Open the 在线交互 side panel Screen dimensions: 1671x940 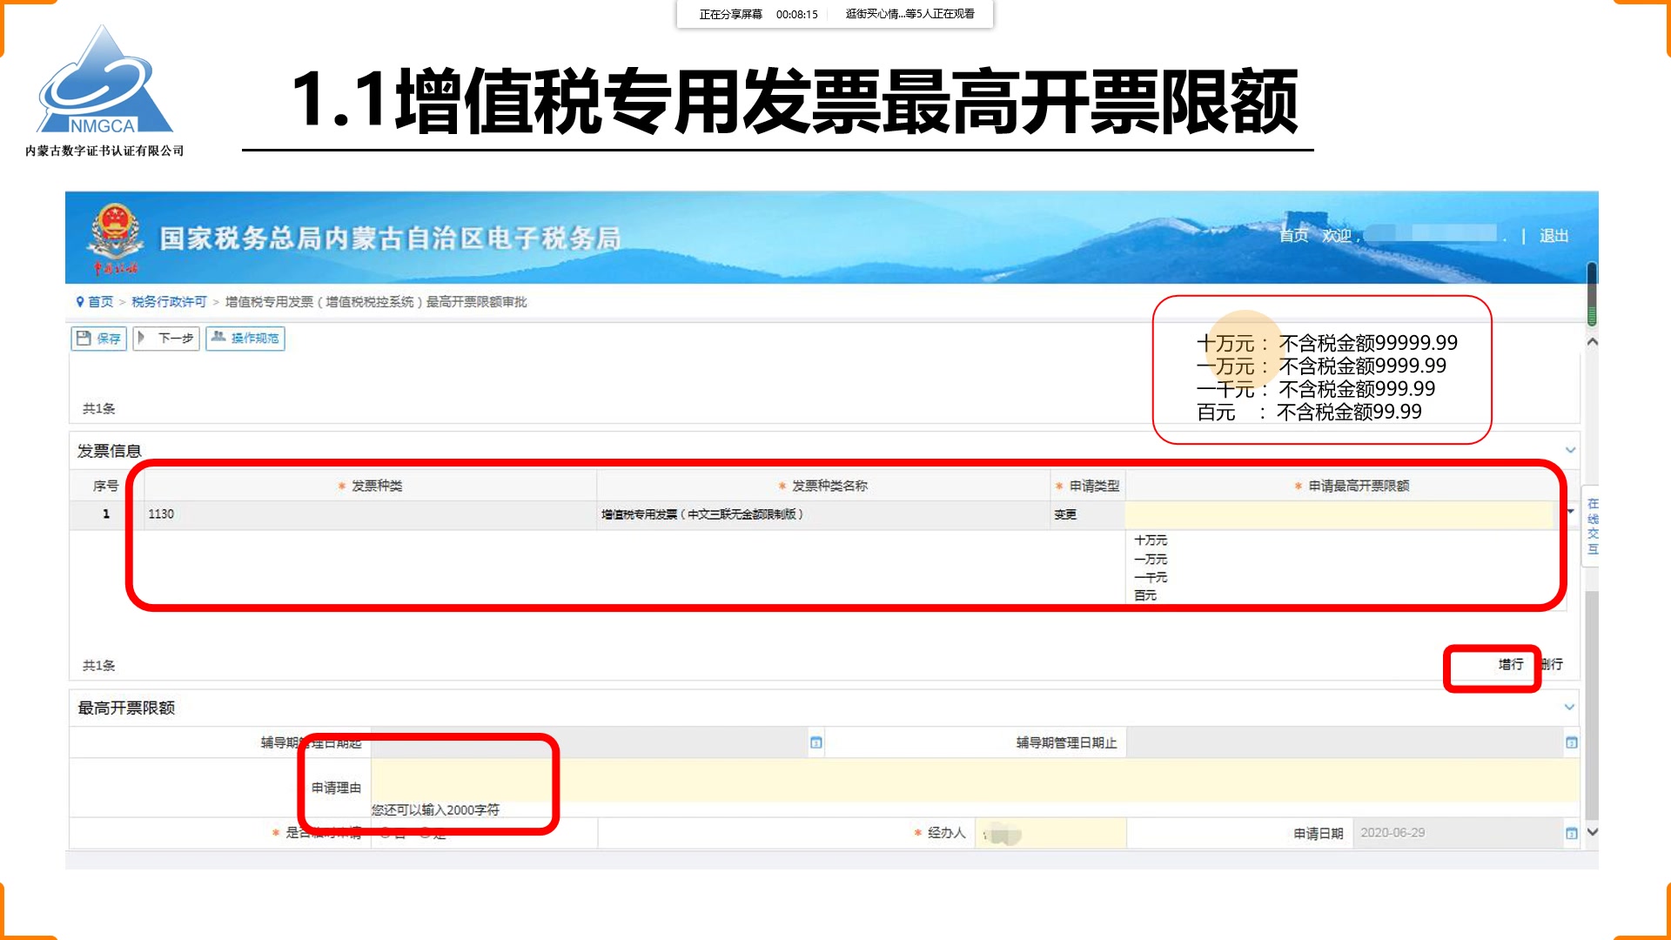point(1592,527)
